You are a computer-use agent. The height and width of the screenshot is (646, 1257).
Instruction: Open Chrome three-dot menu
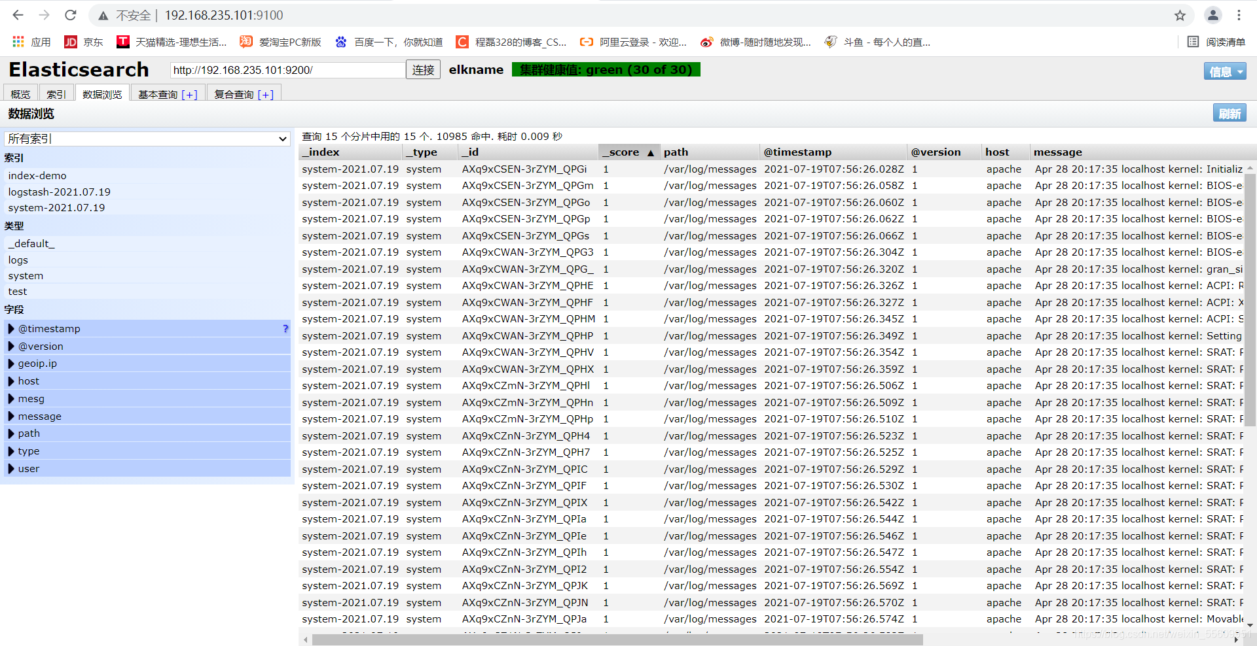click(1239, 15)
